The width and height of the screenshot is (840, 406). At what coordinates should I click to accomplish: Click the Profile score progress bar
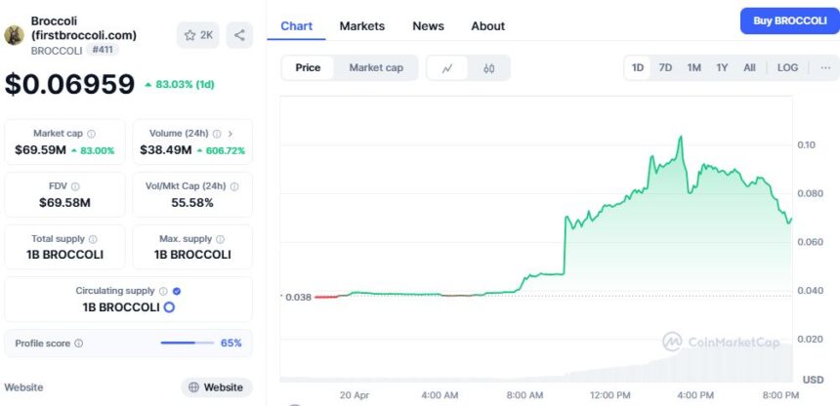(188, 343)
